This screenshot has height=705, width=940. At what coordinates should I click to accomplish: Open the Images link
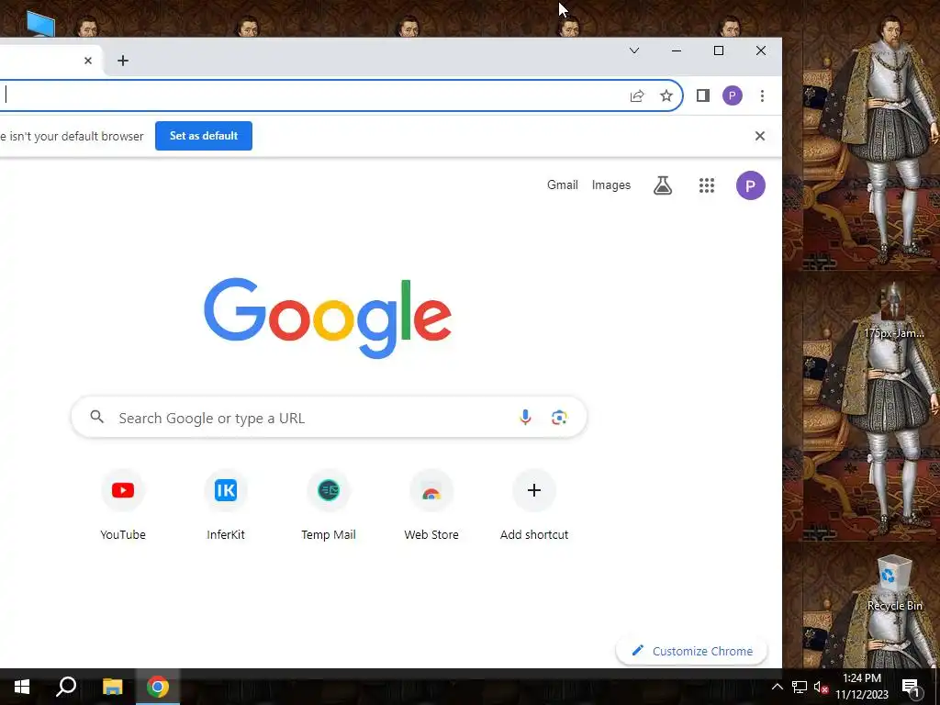click(610, 185)
